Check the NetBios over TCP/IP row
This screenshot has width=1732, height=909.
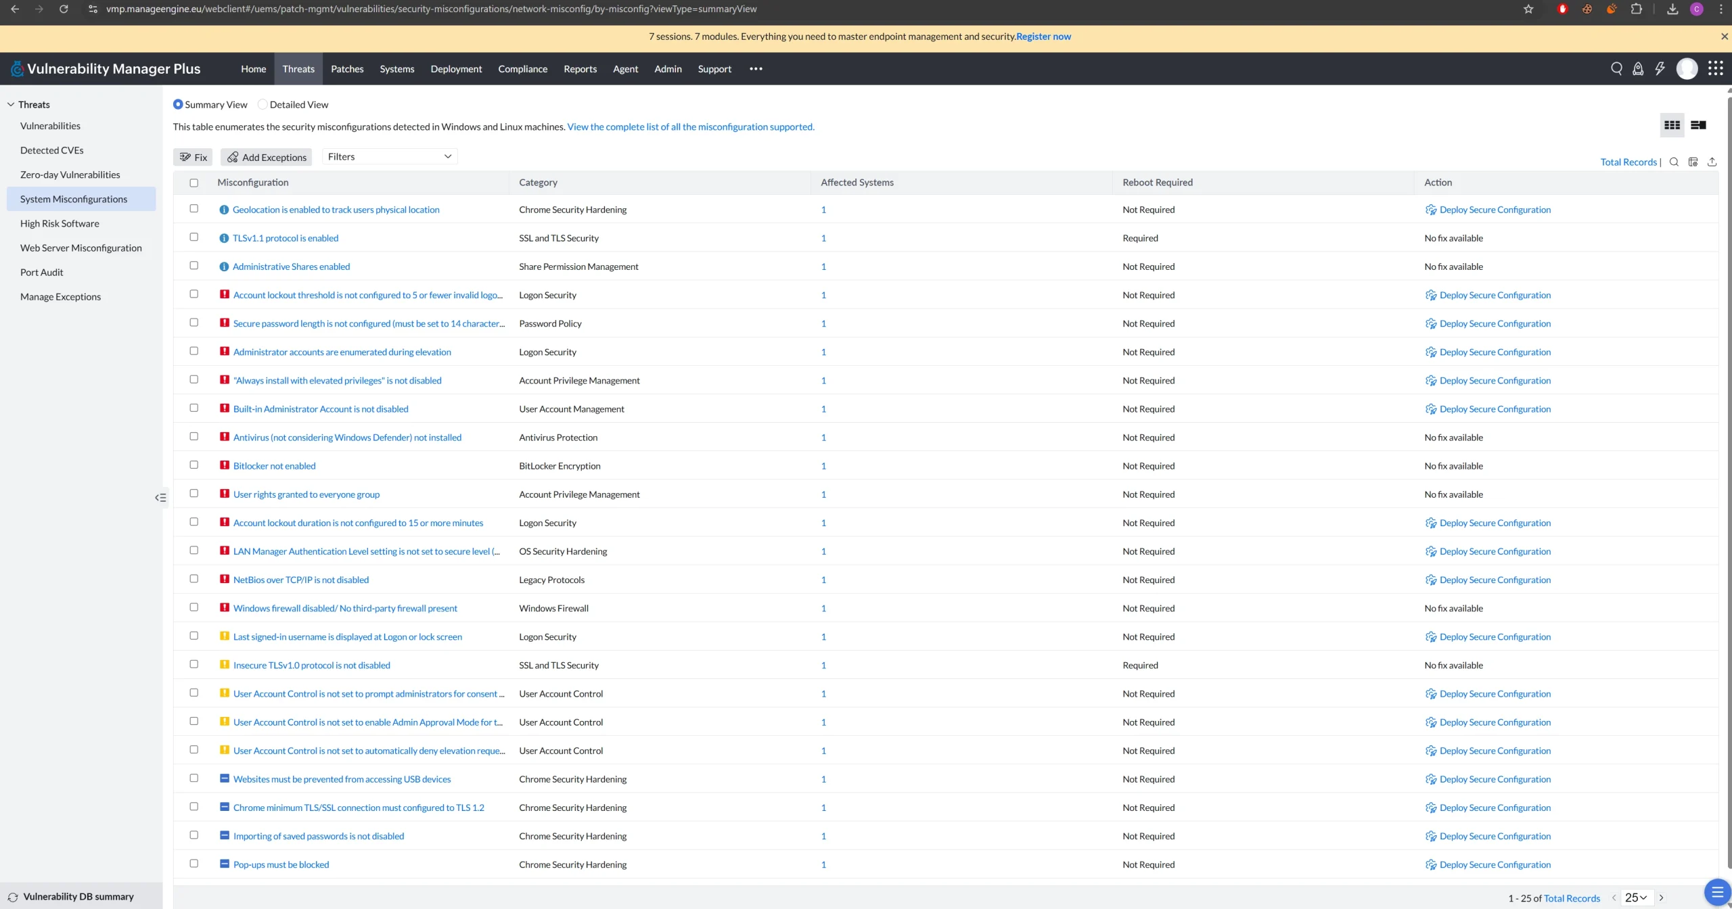point(193,578)
